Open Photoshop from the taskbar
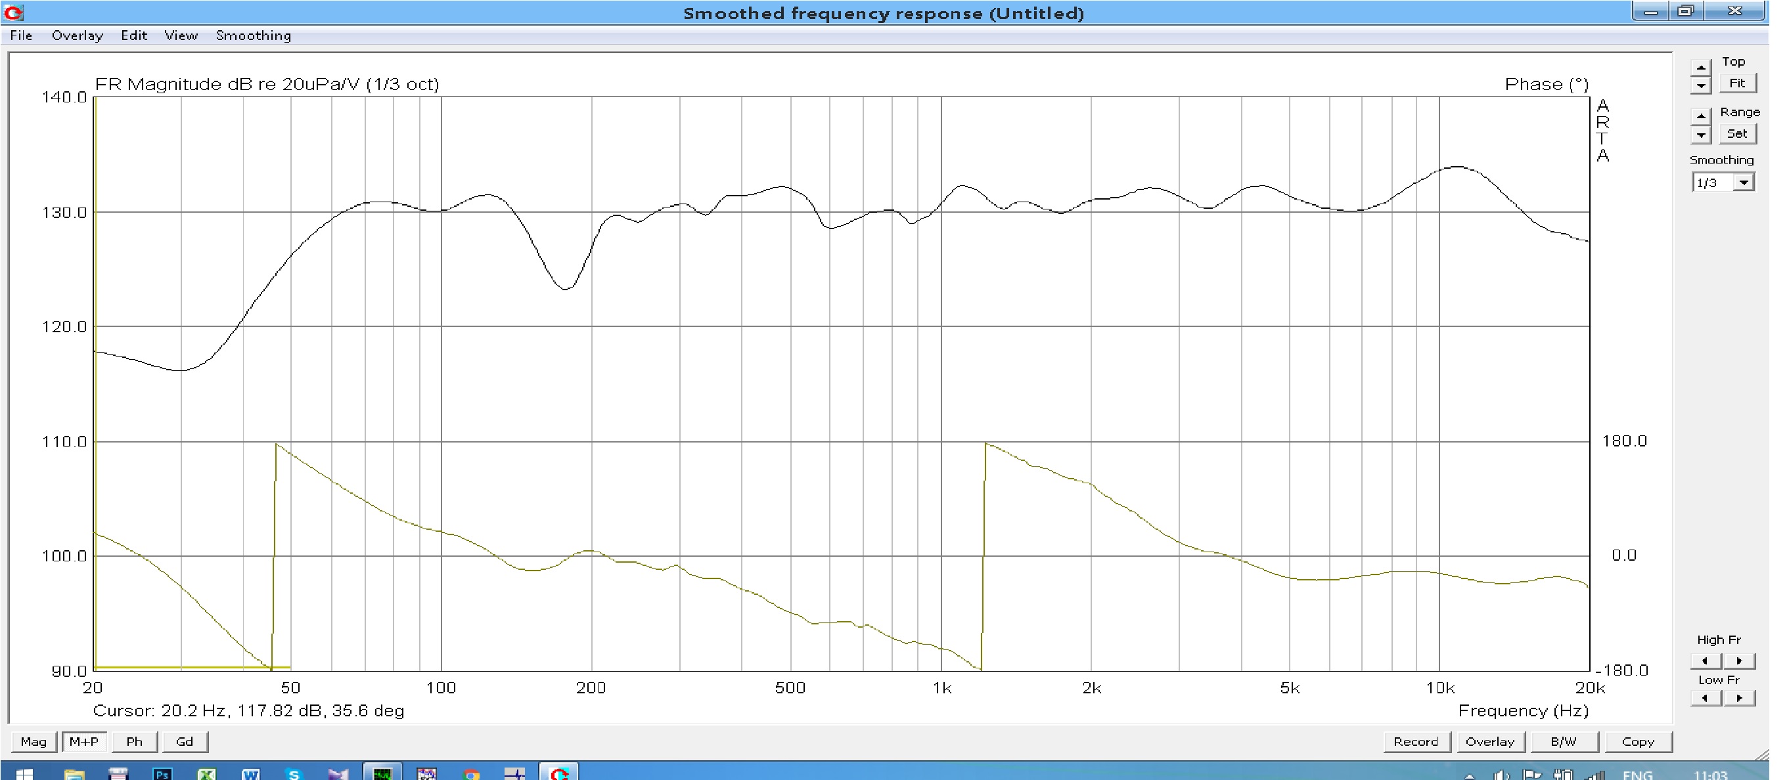Viewport: 1787px width, 780px height. click(x=162, y=773)
